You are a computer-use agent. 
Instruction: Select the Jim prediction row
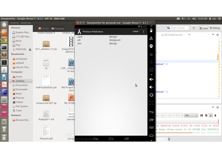(111, 43)
